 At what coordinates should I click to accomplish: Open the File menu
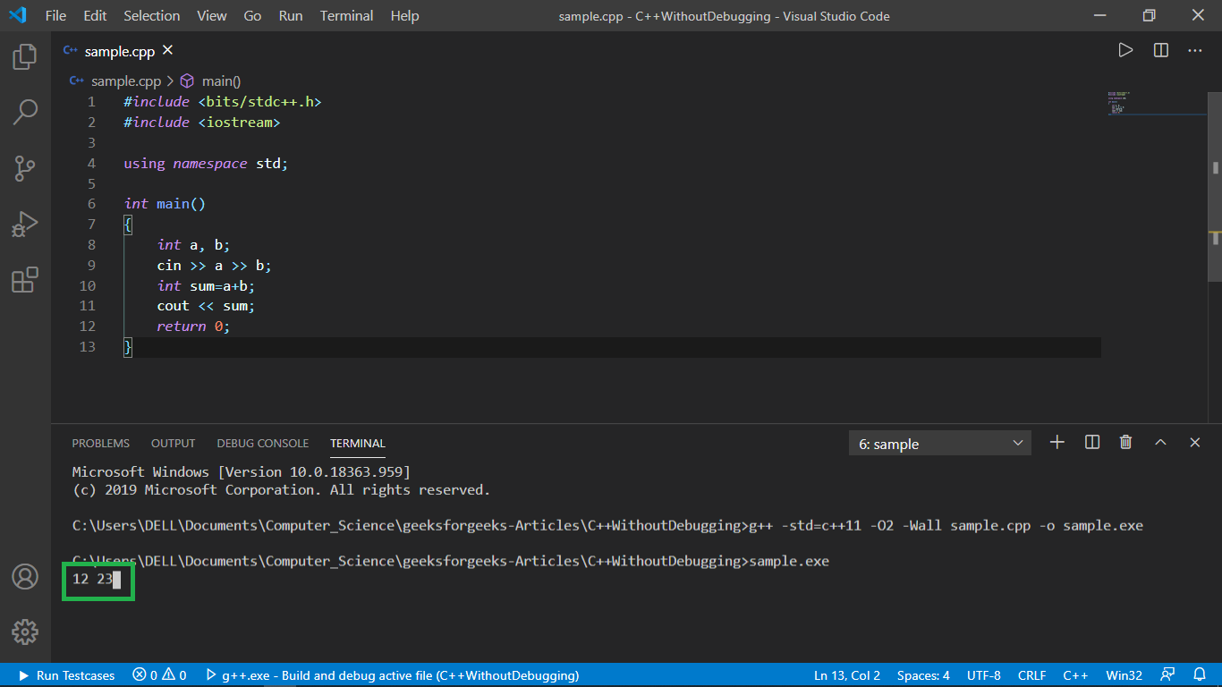55,16
